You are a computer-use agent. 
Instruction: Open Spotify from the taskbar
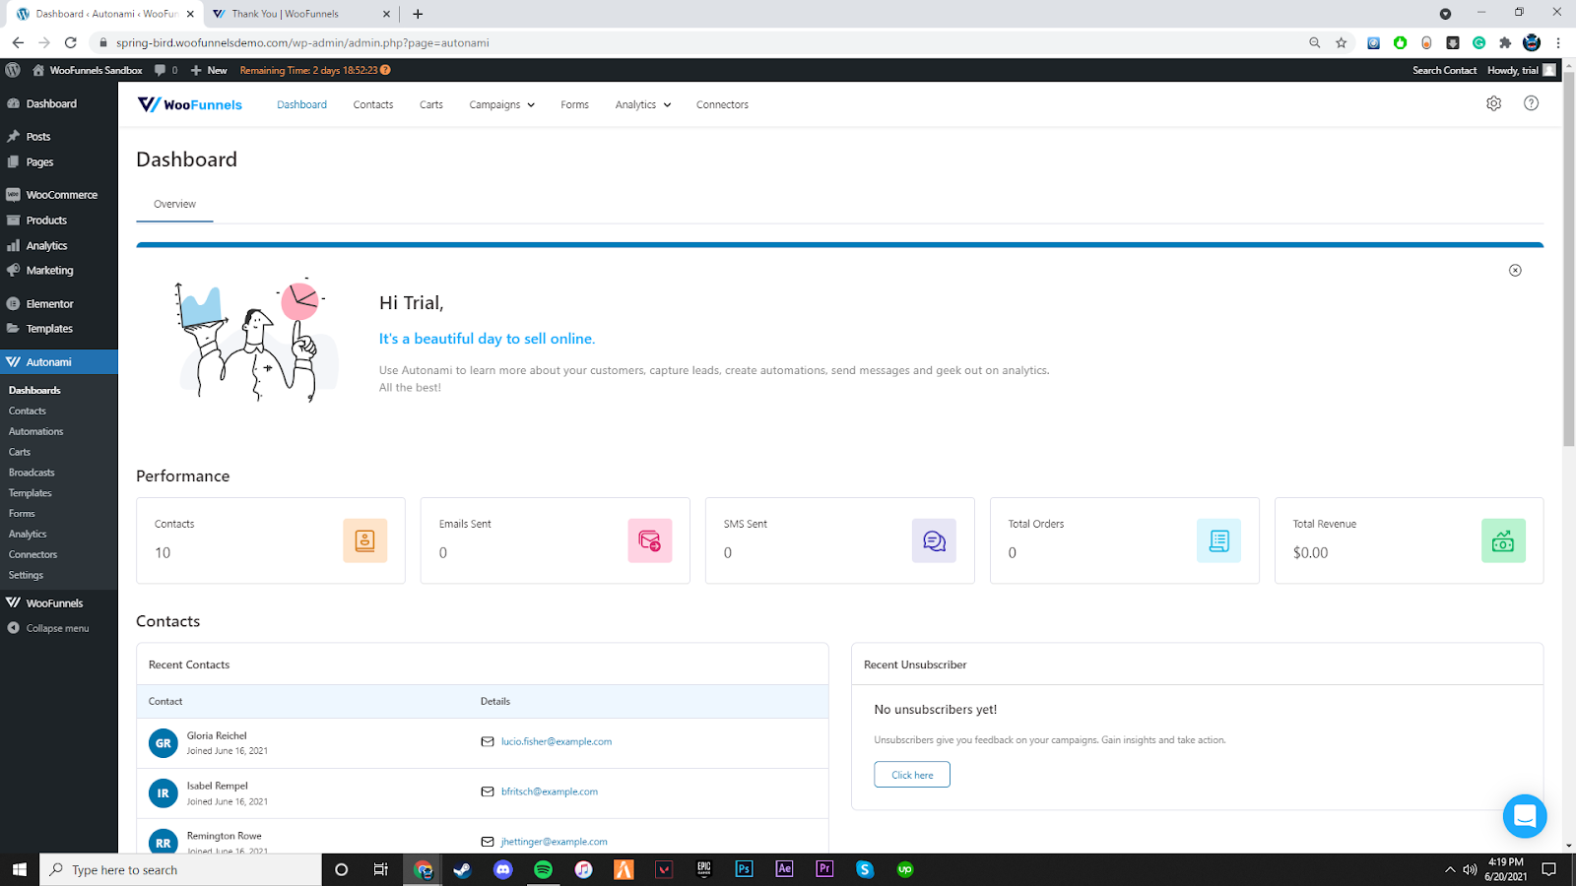543,869
